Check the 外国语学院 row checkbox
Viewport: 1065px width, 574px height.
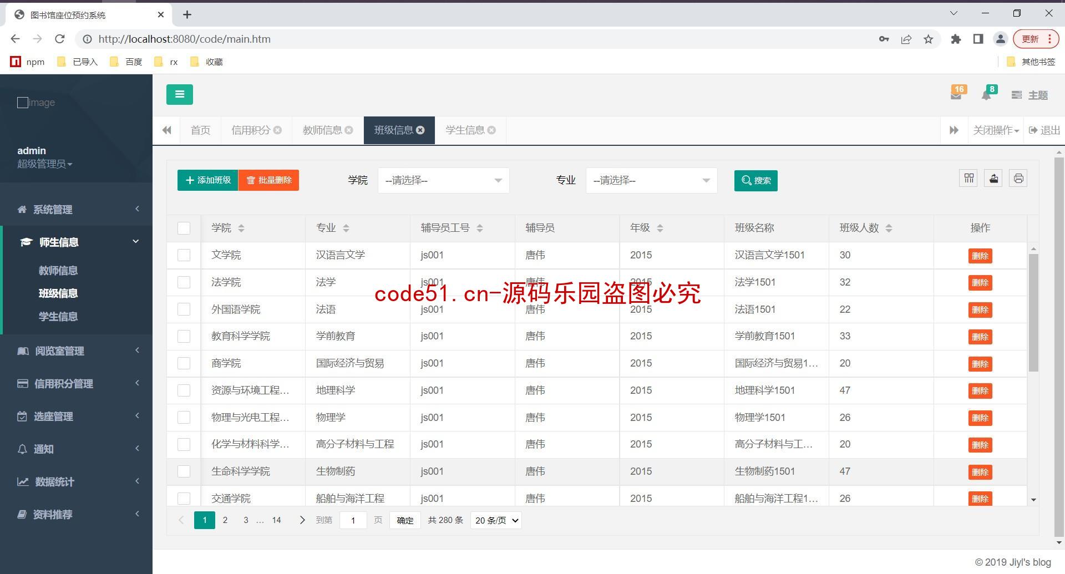(x=184, y=309)
